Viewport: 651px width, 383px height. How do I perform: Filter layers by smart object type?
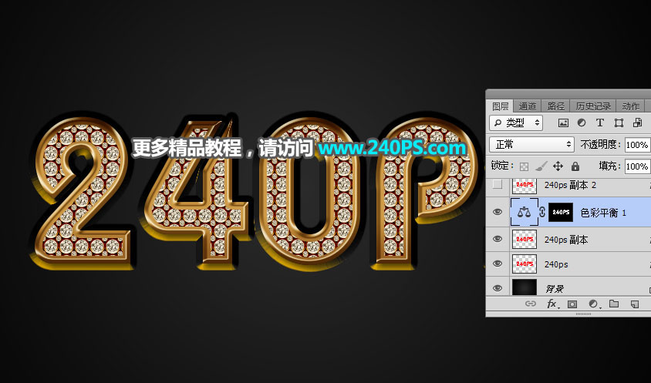coord(637,123)
